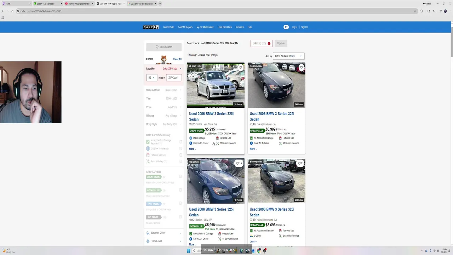
Task: Switch to the Twitch browser tab
Action: (x=16, y=4)
